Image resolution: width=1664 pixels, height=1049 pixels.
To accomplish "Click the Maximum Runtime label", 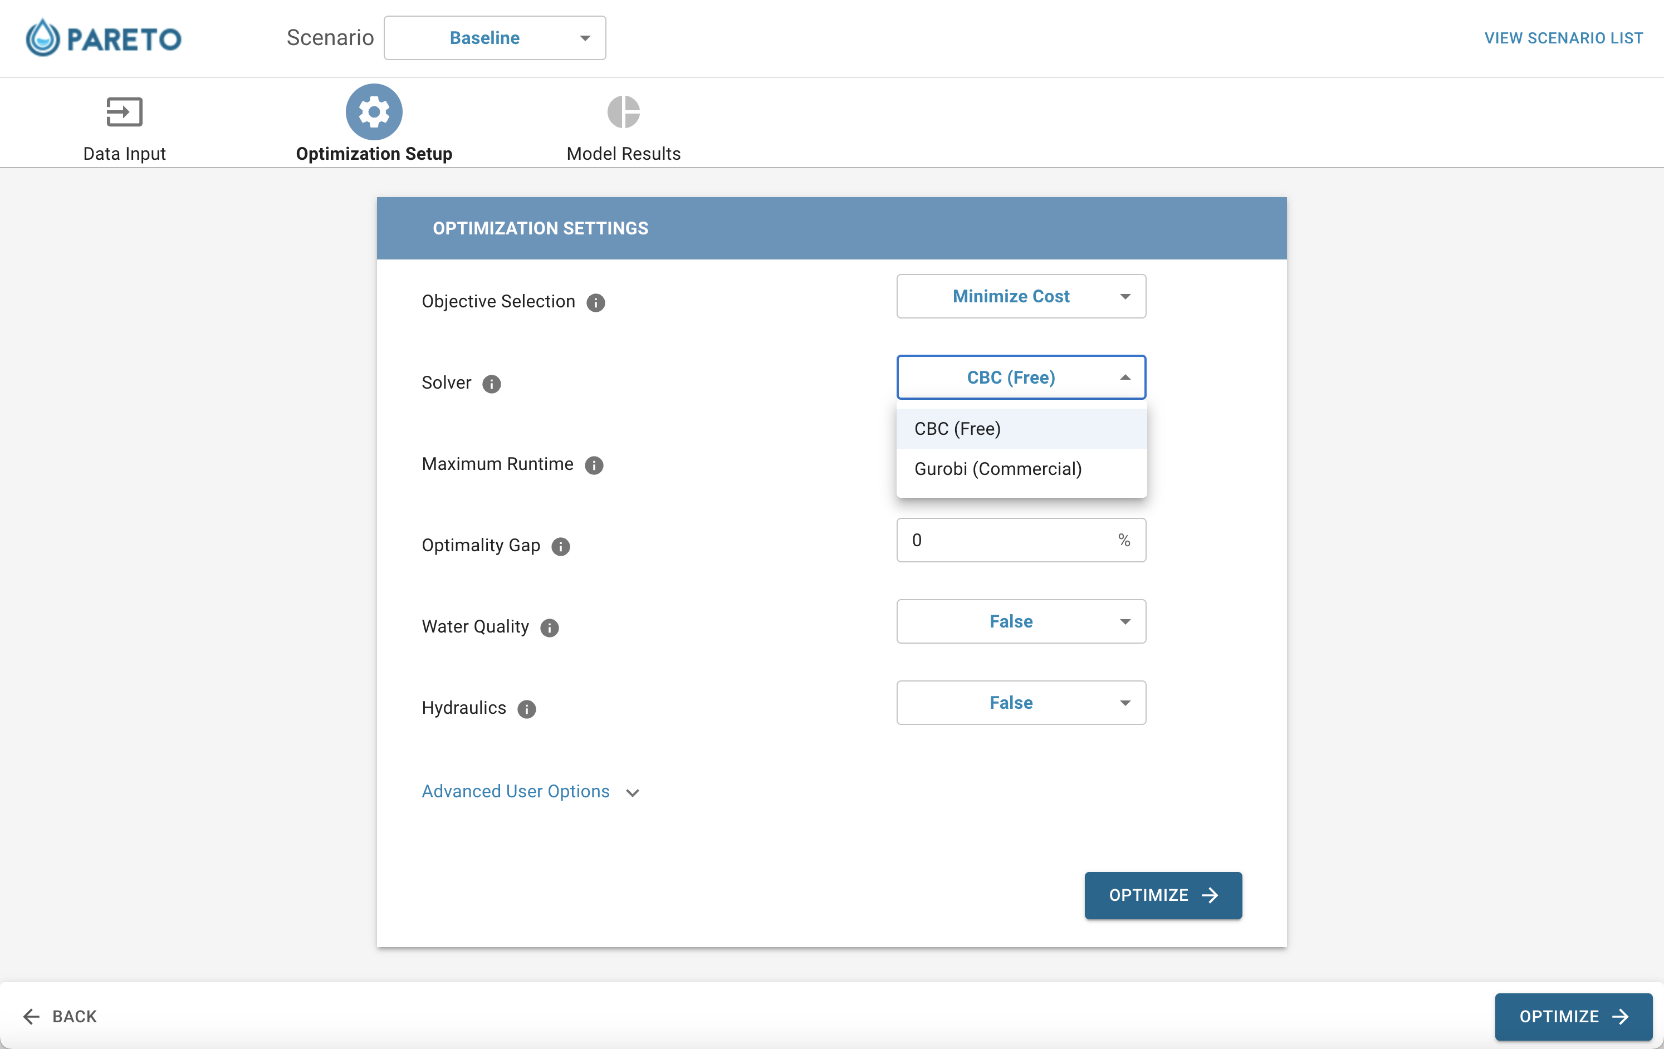I will pos(497,464).
